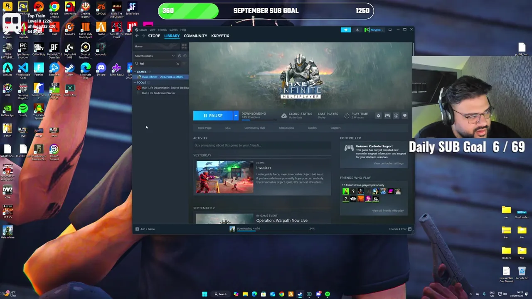
Task: Open Spotify desktop icon
Action: 23,110
